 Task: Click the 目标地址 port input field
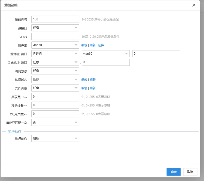[106, 62]
